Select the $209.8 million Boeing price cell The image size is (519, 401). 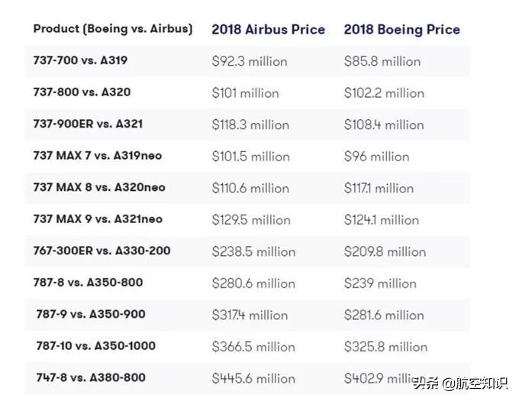point(385,251)
